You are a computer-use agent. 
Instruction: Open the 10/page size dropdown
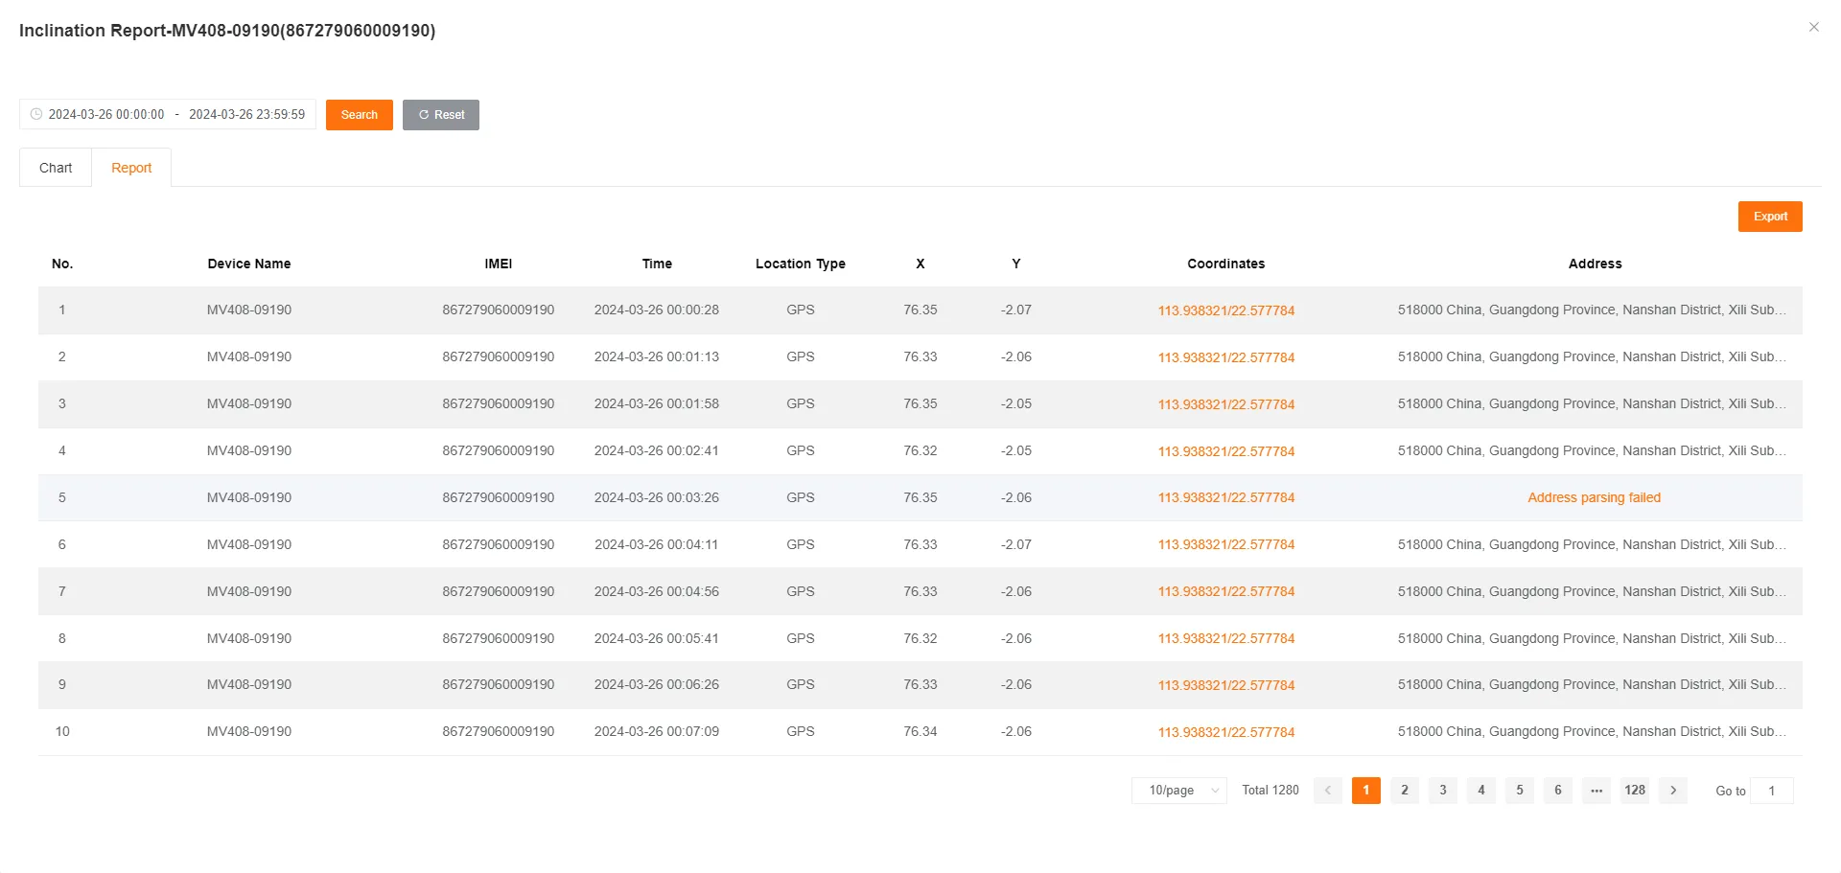1178,791
